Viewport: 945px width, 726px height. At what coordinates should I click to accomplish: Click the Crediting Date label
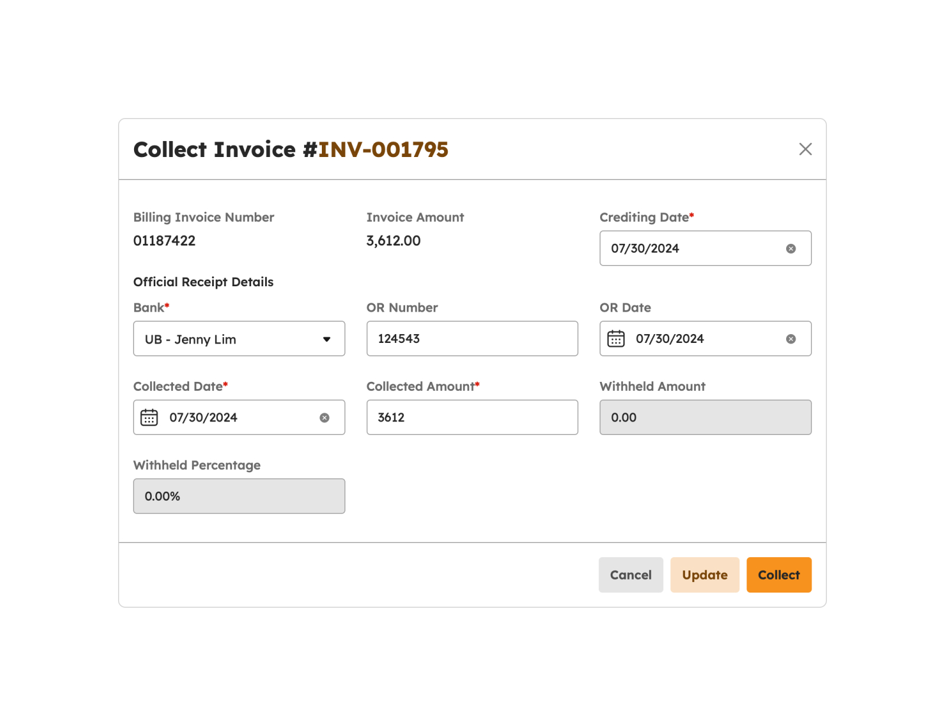point(647,217)
